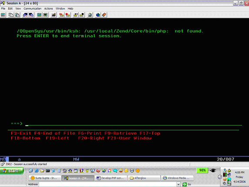This screenshot has height=187, width=249.
Task: Launch Internet Explorer from Quick Launch
Action: coord(37,170)
